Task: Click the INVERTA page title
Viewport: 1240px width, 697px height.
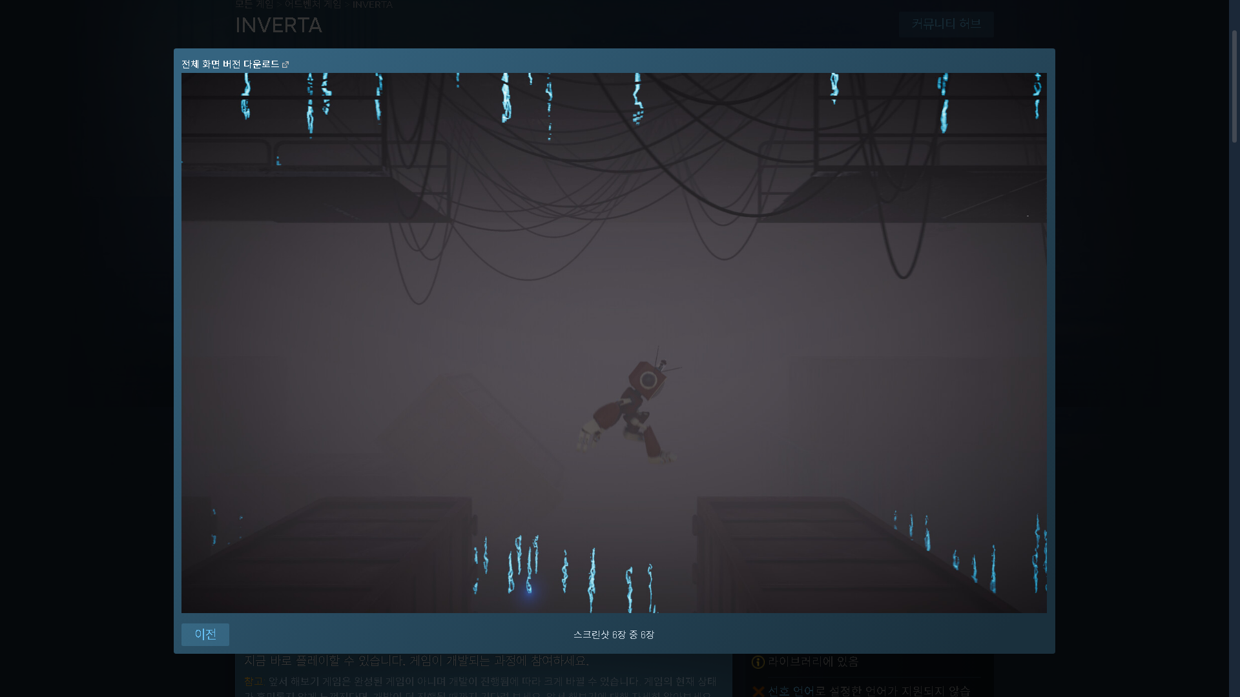Action: (278, 25)
